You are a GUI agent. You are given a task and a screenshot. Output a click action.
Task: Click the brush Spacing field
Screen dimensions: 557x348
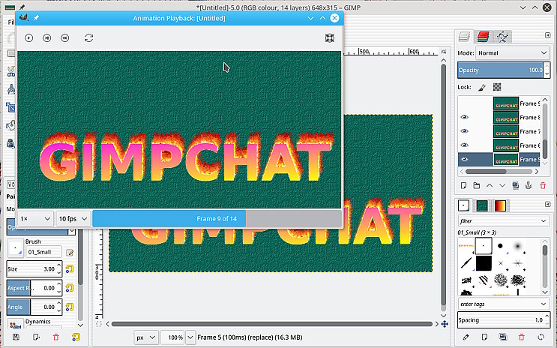click(501, 320)
